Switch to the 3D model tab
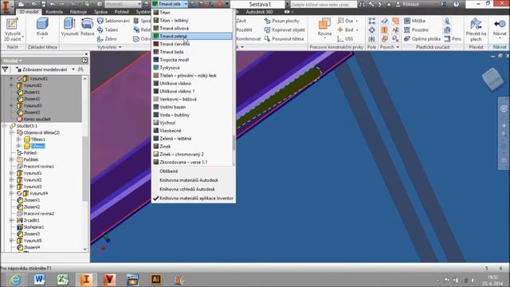510x287 pixels. (x=29, y=12)
